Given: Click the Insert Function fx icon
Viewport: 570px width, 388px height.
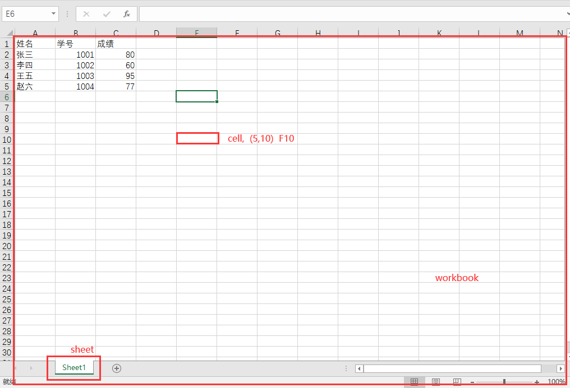Looking at the screenshot, I should tap(127, 14).
